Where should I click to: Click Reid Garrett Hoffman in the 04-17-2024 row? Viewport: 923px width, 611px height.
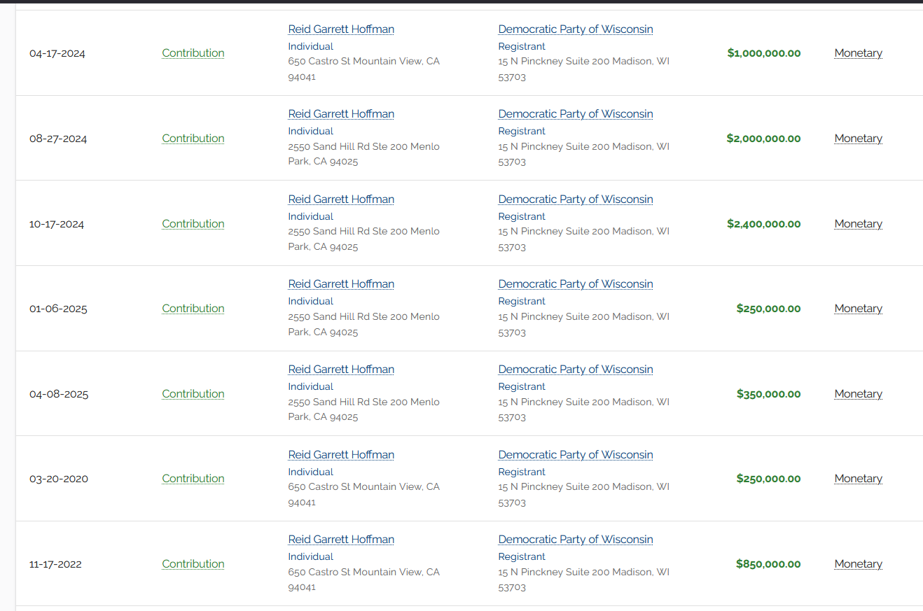[x=341, y=29]
